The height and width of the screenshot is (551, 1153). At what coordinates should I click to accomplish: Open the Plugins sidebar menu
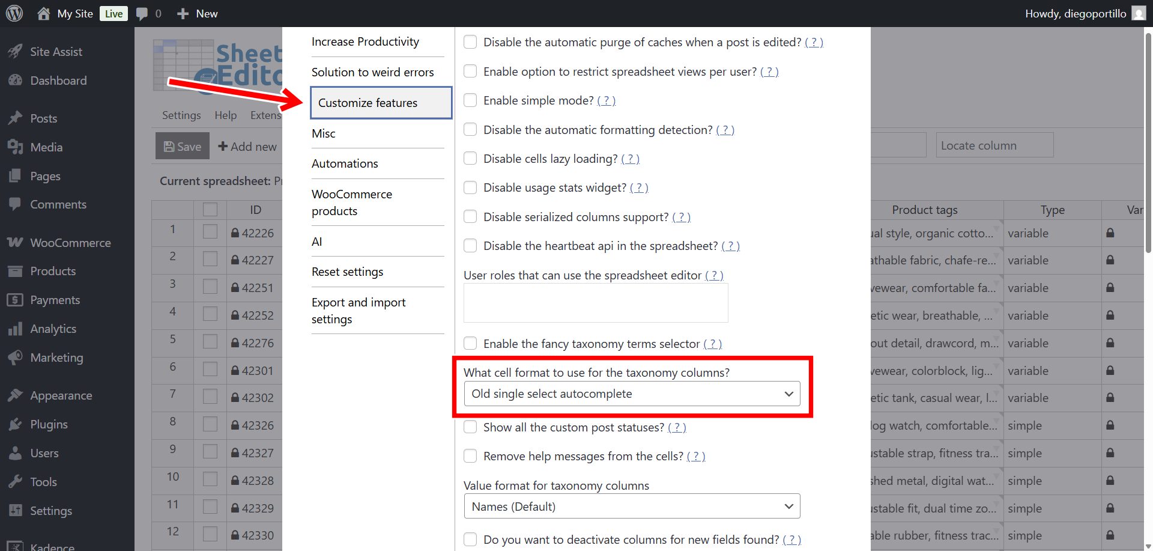(x=49, y=424)
